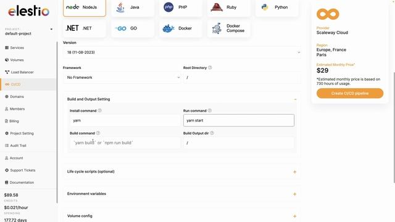The height and width of the screenshot is (222, 395).
Task: Click the Services sidebar icon
Action: click(x=7, y=47)
